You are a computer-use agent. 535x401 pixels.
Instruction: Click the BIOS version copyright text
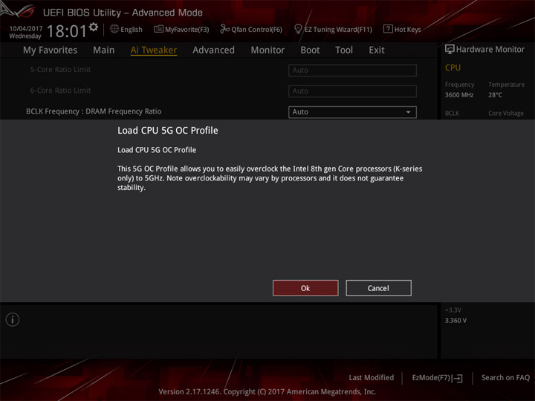click(x=267, y=391)
